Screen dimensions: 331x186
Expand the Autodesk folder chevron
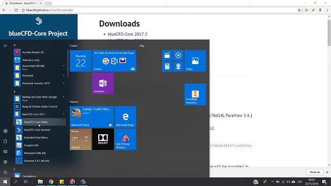click(63, 75)
